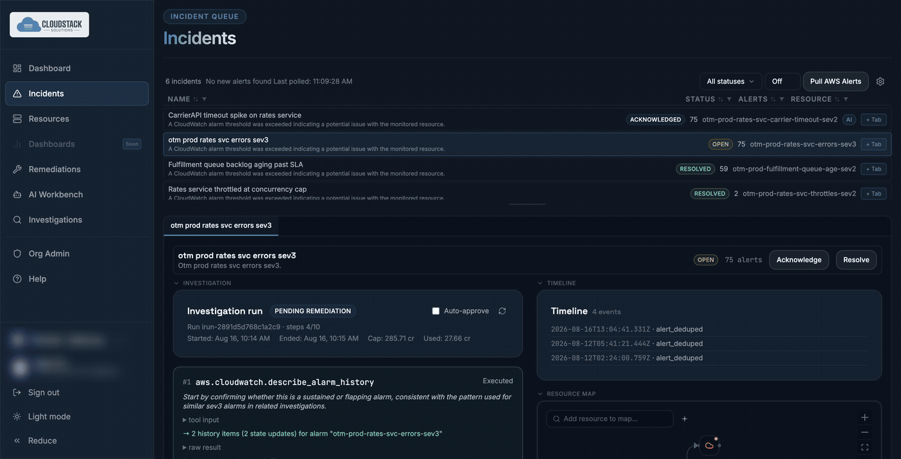The image size is (901, 459).
Task: Click the aws.cloudwatch.describe_alarm_history step title
Action: coord(284,382)
